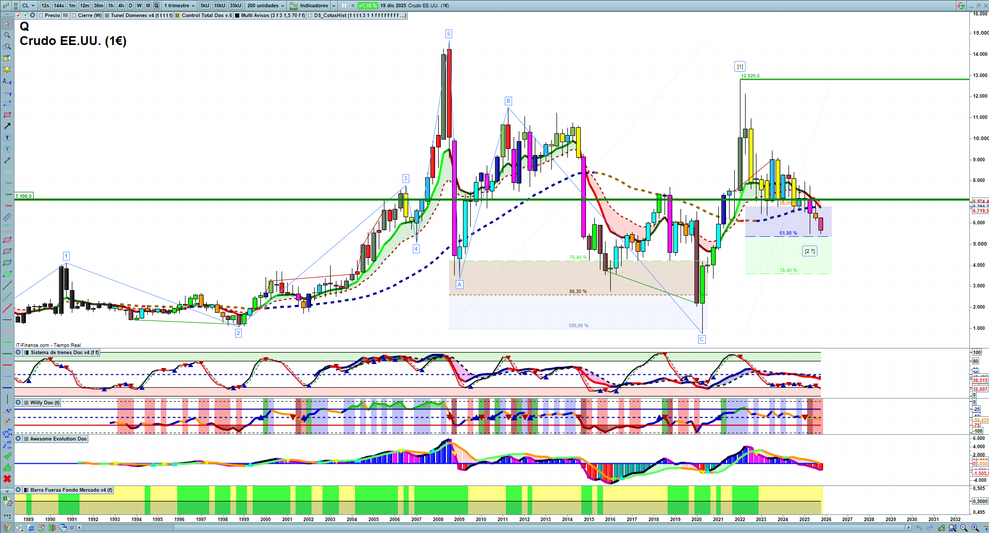This screenshot has height=533, width=989.
Task: Select the red rectangle drawing tool
Action: click(7, 115)
